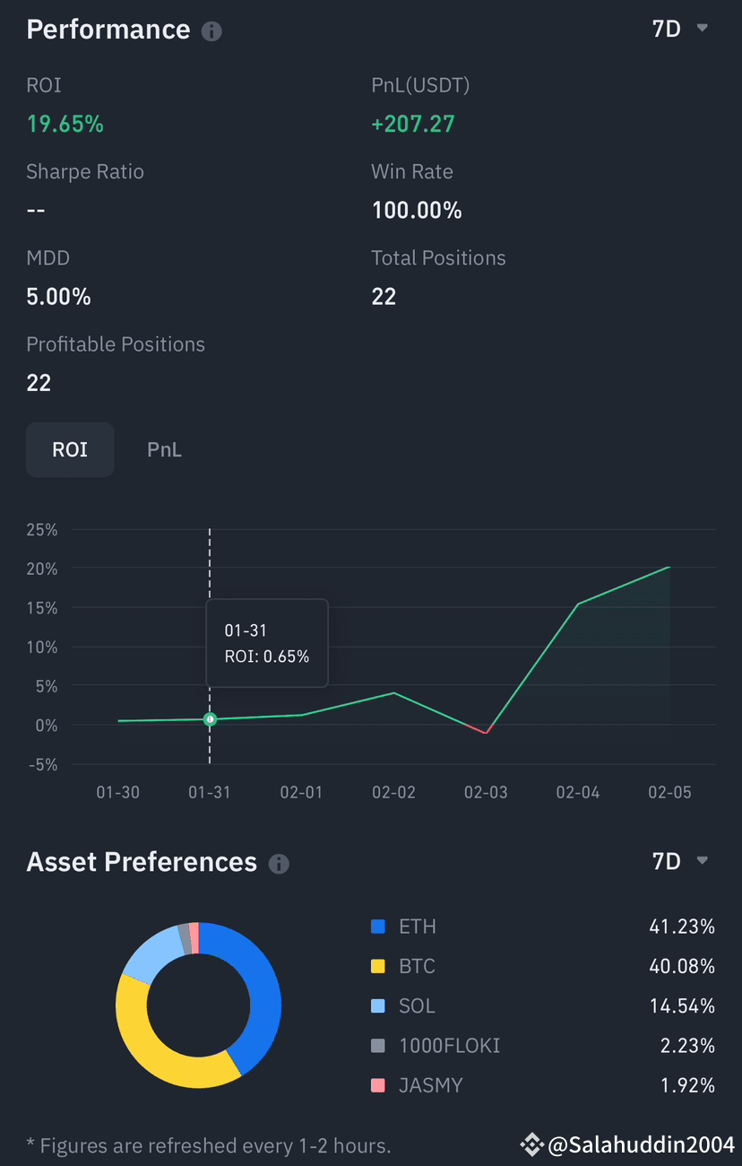Select the ETH blue legend marker
Viewport: 742px width, 1166px height.
[378, 927]
